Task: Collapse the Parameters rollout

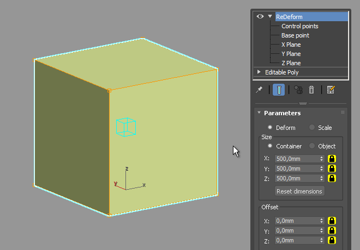Action: pyautogui.click(x=259, y=112)
